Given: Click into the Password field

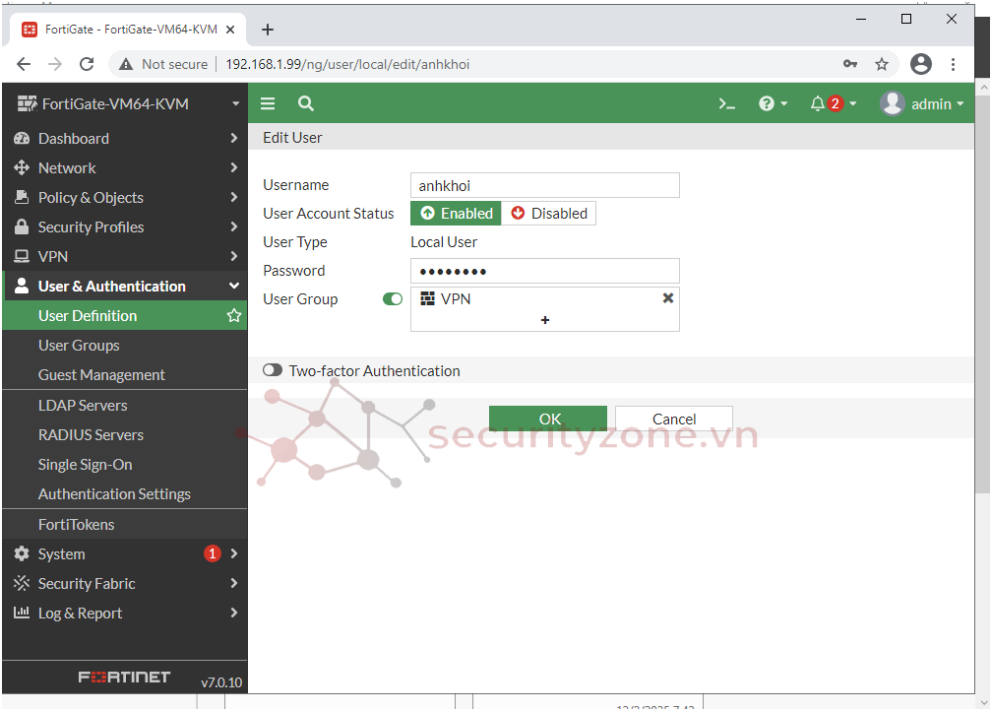Looking at the screenshot, I should (x=544, y=271).
